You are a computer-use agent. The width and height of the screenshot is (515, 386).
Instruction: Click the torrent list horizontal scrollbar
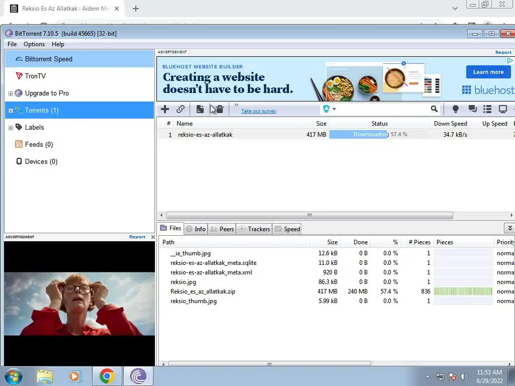309,215
